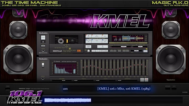Open the library switch
Screen dimensions: 189x106
128,51
